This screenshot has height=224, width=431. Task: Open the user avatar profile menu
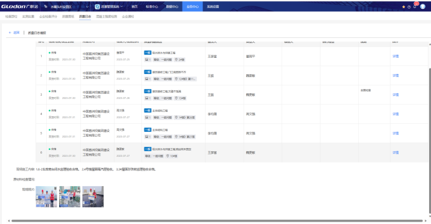coord(423,7)
